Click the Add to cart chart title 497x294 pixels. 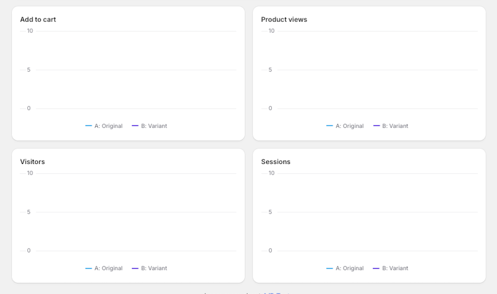point(38,20)
